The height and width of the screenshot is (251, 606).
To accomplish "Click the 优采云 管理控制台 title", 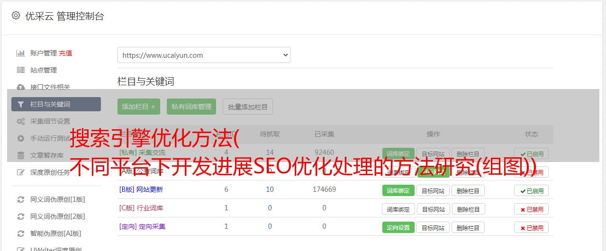I will [x=64, y=16].
